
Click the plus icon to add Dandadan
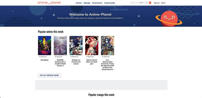(40, 57)
